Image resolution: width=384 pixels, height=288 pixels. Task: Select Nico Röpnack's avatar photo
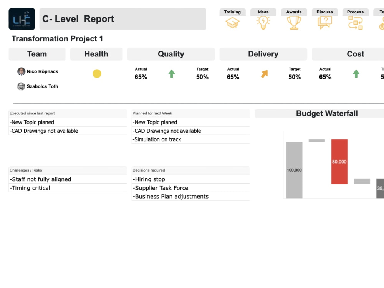[x=21, y=71]
